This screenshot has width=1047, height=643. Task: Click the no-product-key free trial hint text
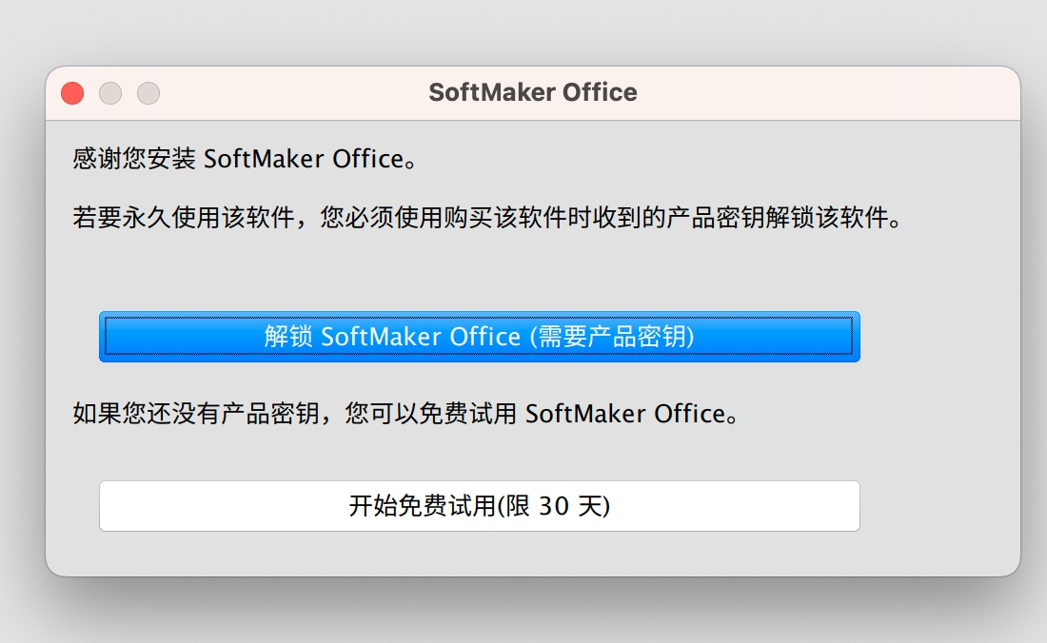[x=405, y=414]
